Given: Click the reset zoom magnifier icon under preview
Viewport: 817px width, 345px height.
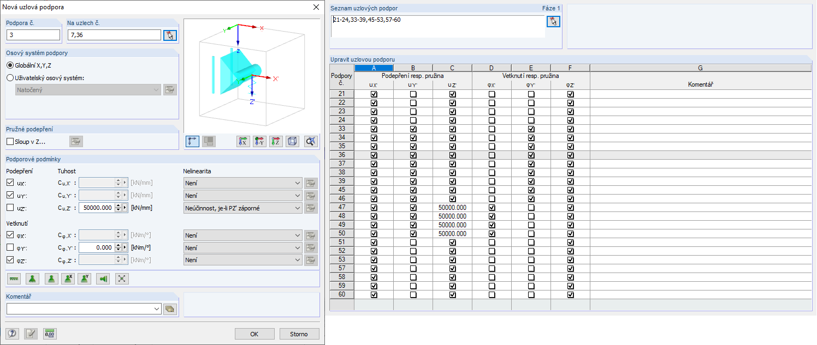Looking at the screenshot, I should (311, 141).
